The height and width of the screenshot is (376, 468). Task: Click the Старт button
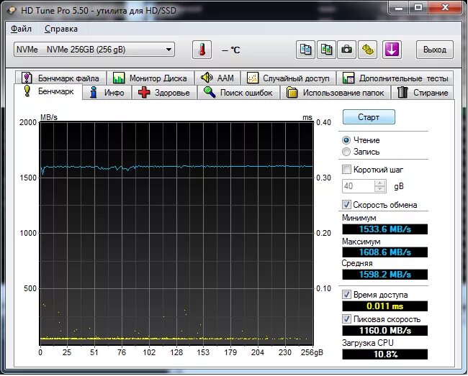[x=369, y=117]
